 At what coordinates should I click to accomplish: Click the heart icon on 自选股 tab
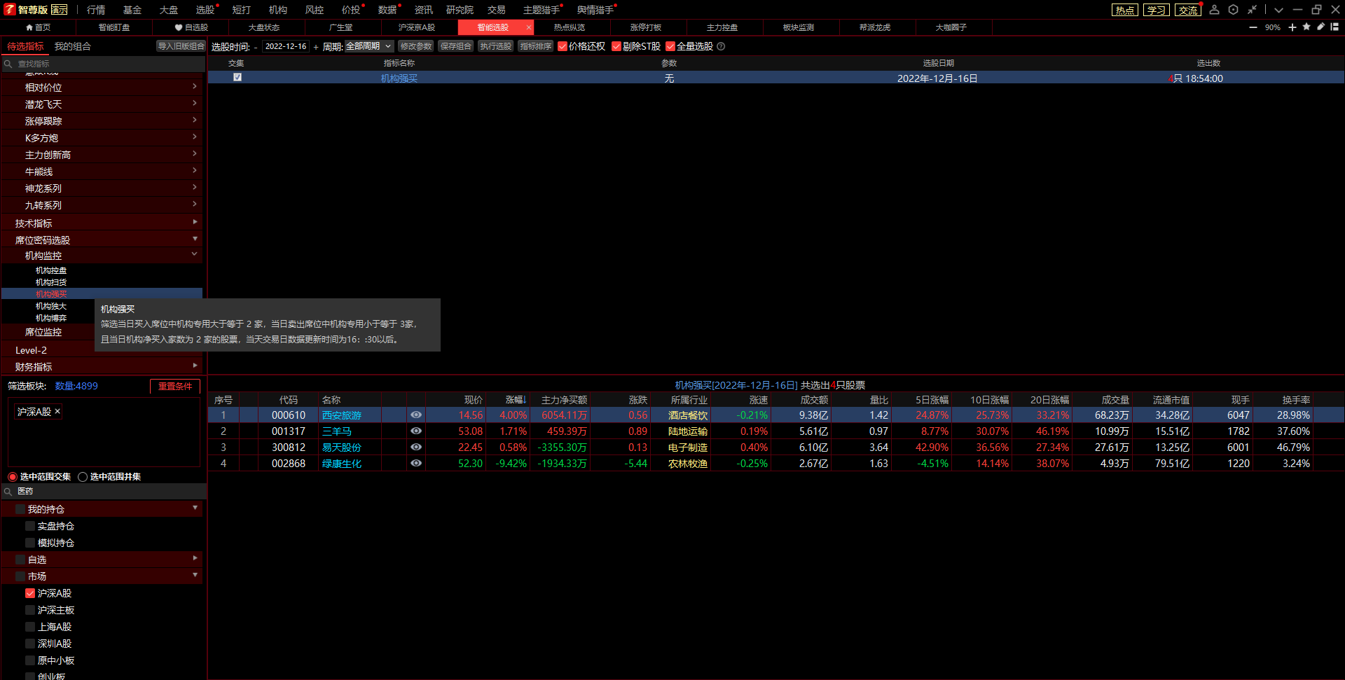click(179, 27)
